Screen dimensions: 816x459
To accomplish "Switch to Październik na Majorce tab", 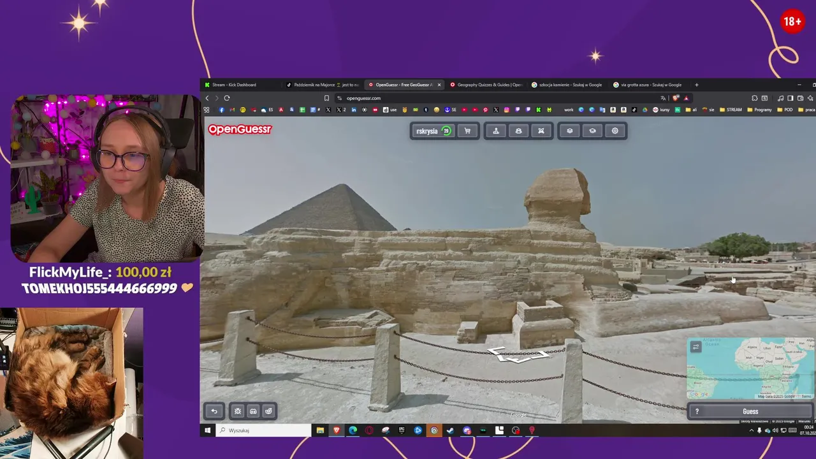I will (x=323, y=85).
